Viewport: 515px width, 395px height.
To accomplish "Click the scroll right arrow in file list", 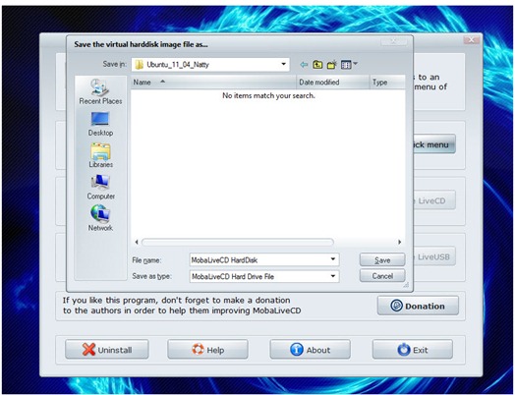I will [399, 243].
